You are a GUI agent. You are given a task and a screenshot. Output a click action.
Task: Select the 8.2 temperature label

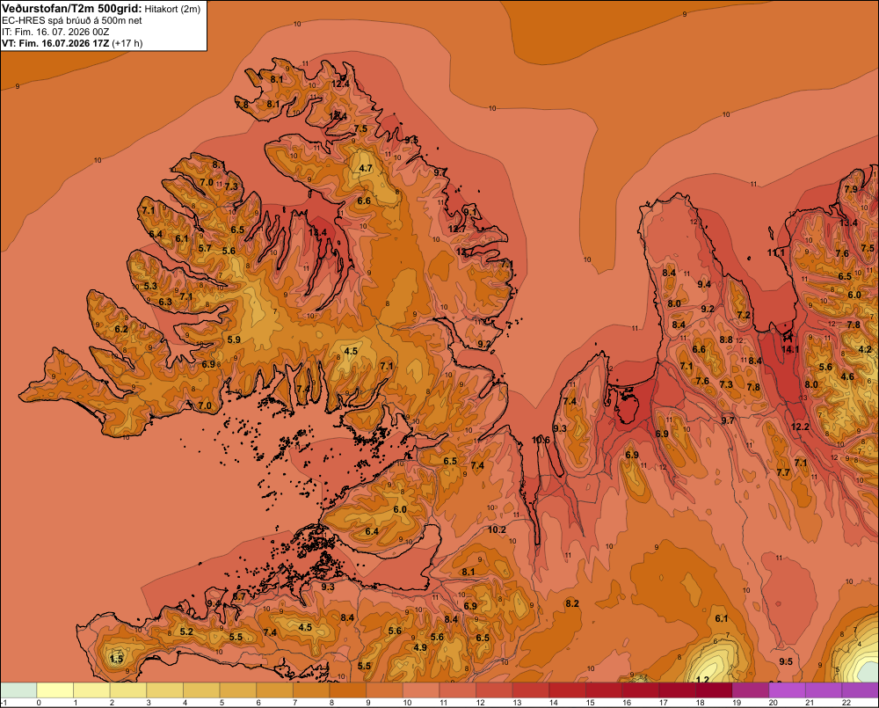(572, 603)
